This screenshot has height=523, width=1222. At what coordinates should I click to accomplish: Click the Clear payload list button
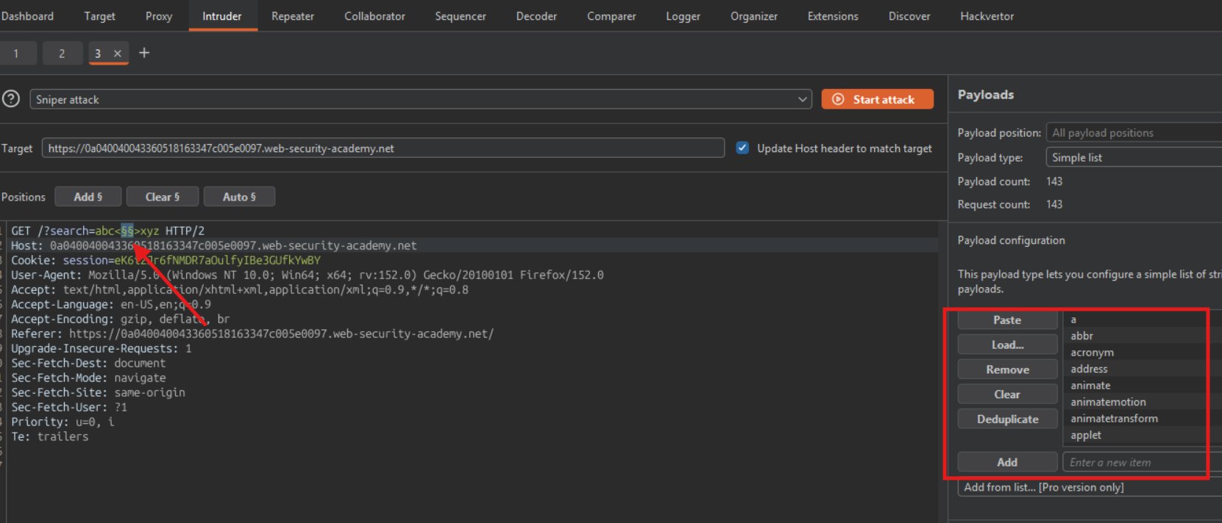[1007, 394]
